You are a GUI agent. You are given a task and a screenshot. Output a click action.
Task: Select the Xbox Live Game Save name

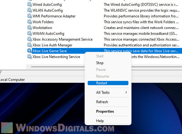click(x=50, y=51)
